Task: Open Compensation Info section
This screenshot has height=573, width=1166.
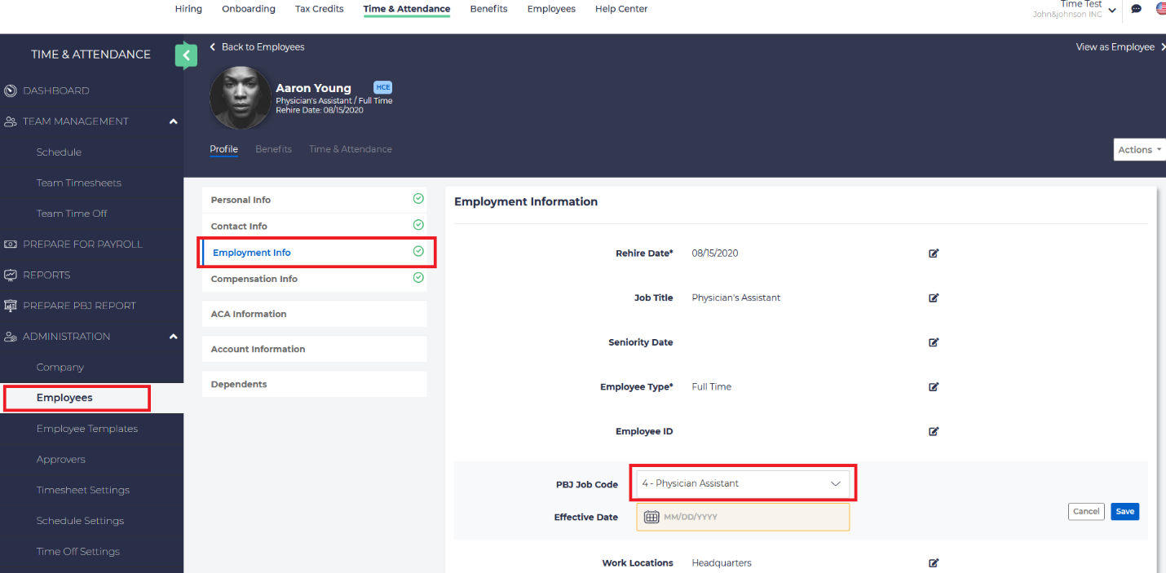Action: (x=254, y=279)
